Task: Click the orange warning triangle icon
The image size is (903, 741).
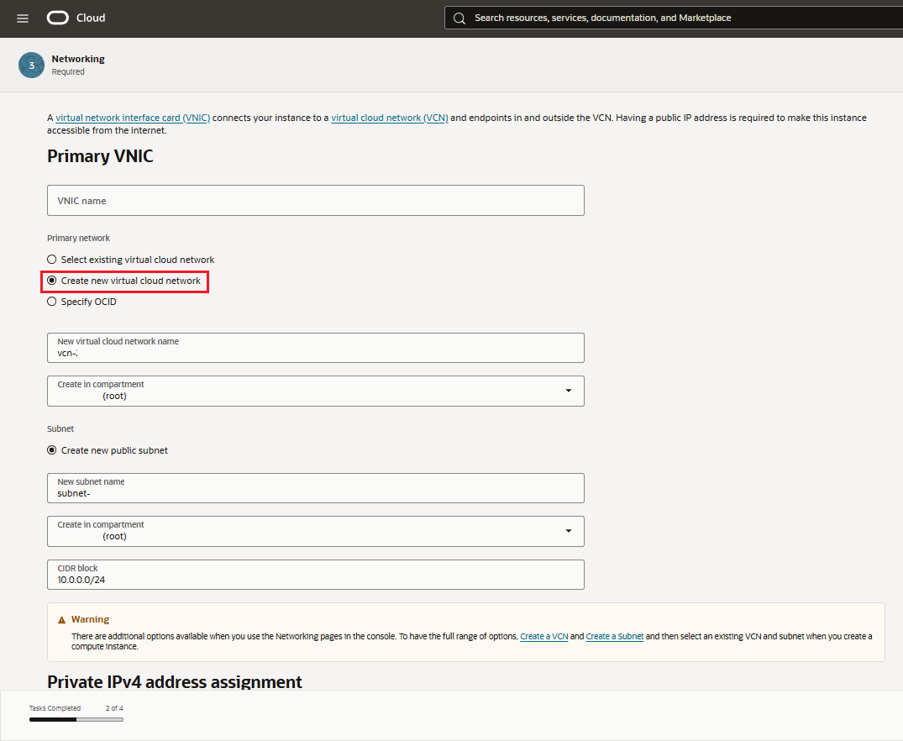Action: (x=62, y=620)
